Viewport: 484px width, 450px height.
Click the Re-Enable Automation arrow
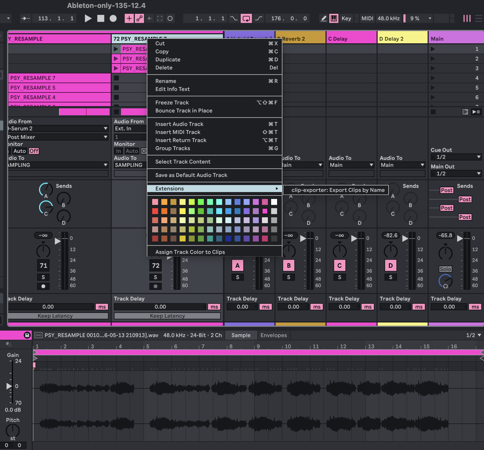150,18
